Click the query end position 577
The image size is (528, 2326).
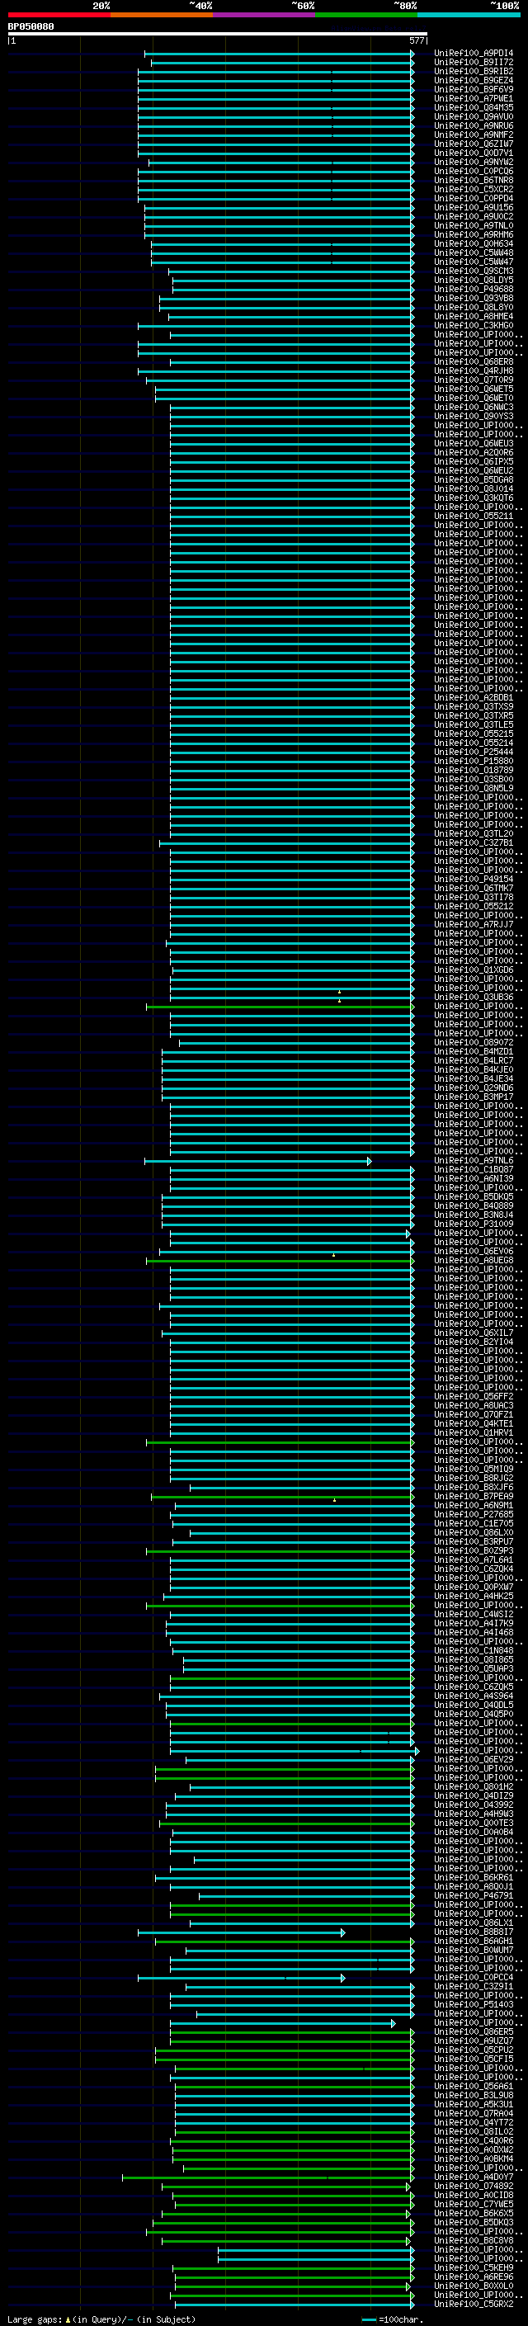pyautogui.click(x=417, y=40)
